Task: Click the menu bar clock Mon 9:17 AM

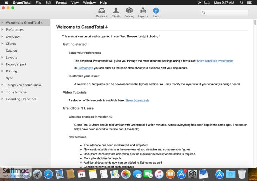Action: (x=224, y=3)
